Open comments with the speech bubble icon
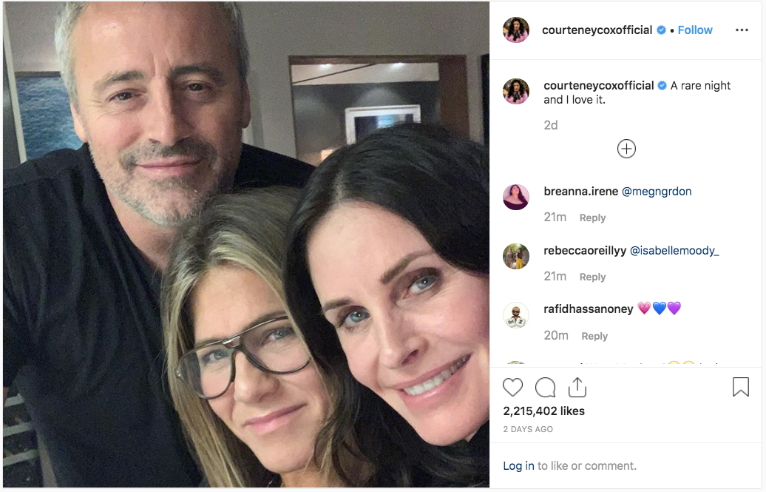Image resolution: width=766 pixels, height=492 pixels. 545,387
